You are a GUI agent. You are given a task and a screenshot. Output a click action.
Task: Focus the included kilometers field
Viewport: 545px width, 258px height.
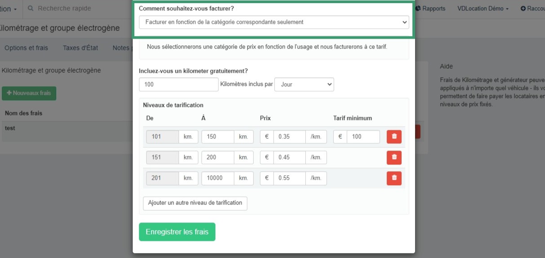tap(179, 85)
